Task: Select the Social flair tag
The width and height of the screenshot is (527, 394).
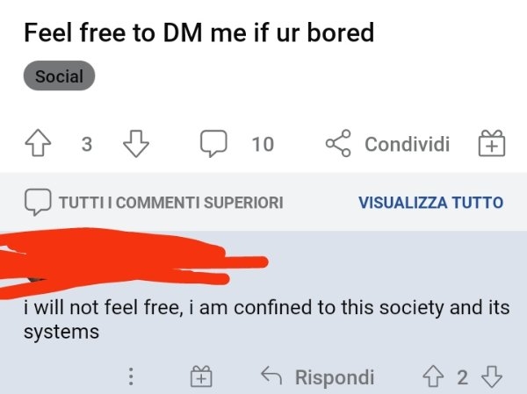Action: coord(59,76)
